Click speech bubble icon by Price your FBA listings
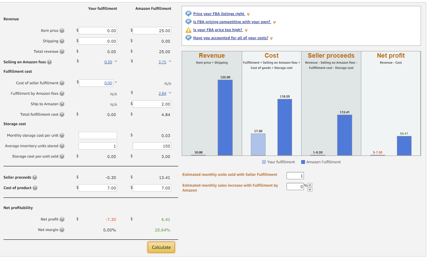 click(x=188, y=14)
